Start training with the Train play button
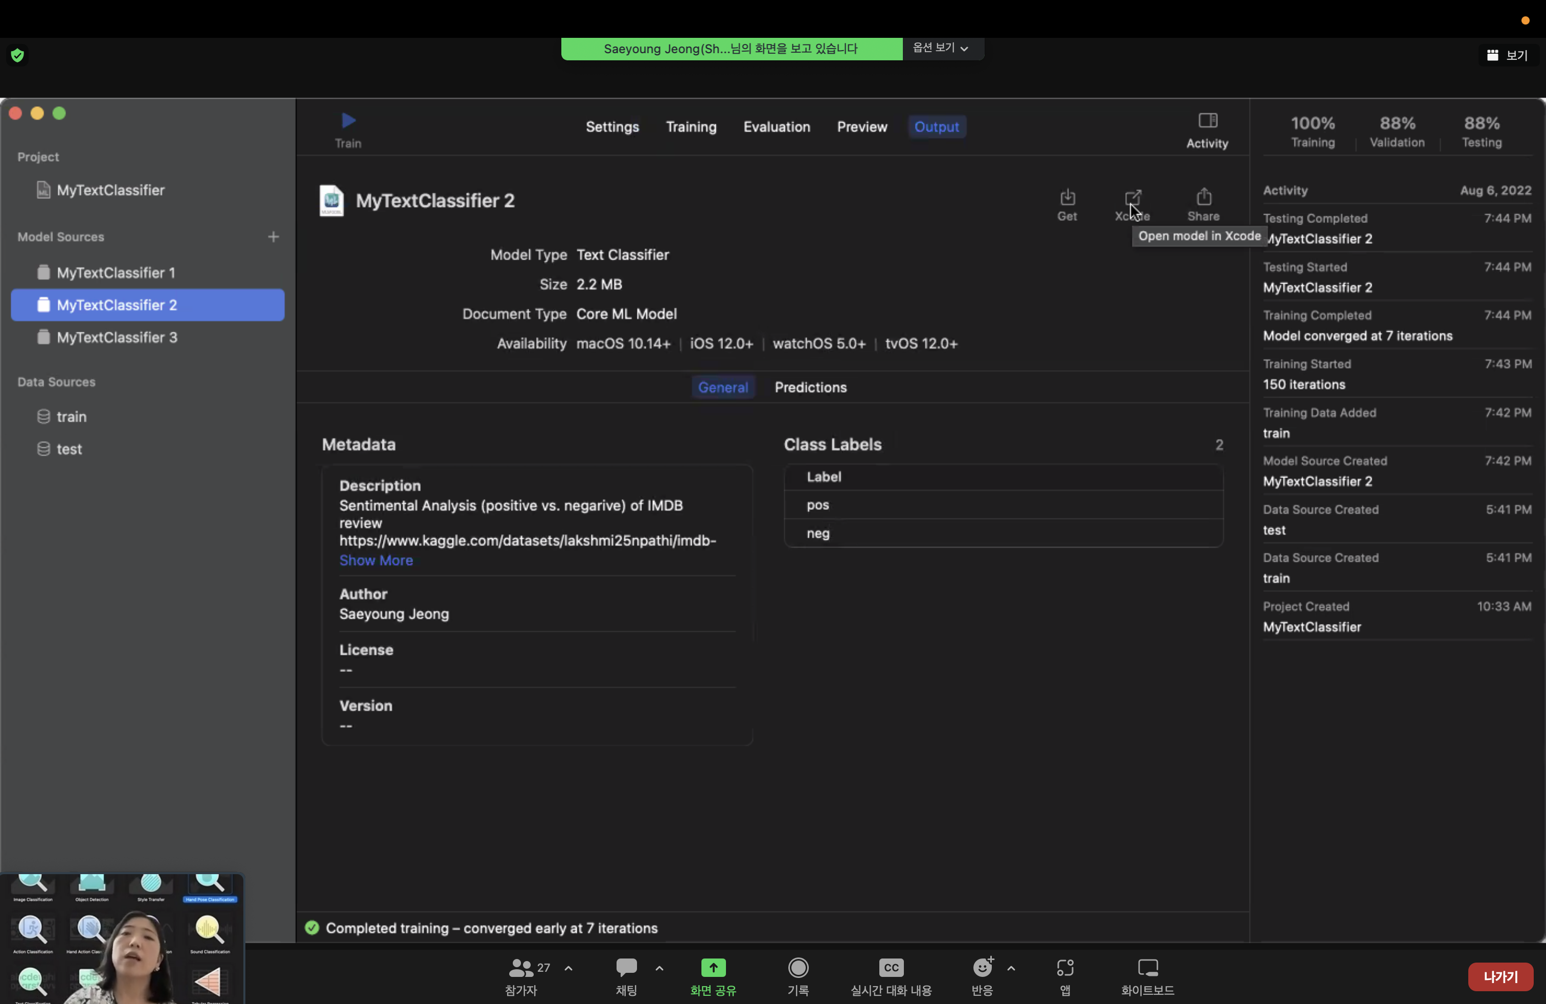Image resolution: width=1546 pixels, height=1004 pixels. [348, 121]
